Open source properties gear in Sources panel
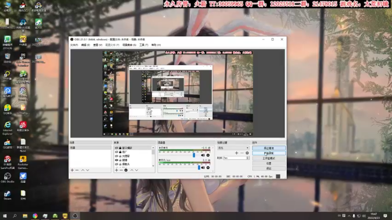392x220 pixels. click(x=126, y=170)
